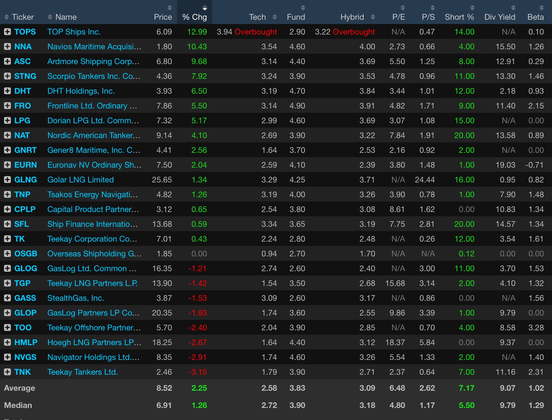This screenshot has height=420, width=552.
Task: Click GLNG P/S value 24.44
Action: click(x=425, y=180)
